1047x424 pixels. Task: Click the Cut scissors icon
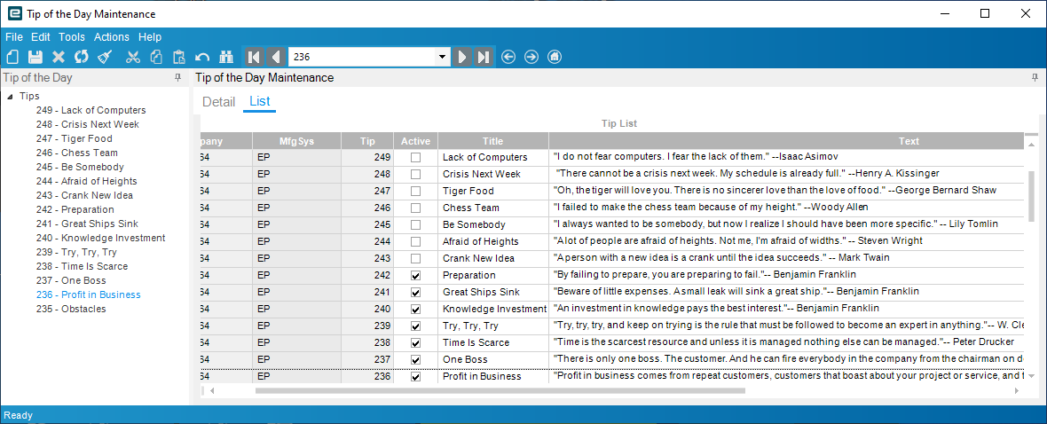(133, 57)
